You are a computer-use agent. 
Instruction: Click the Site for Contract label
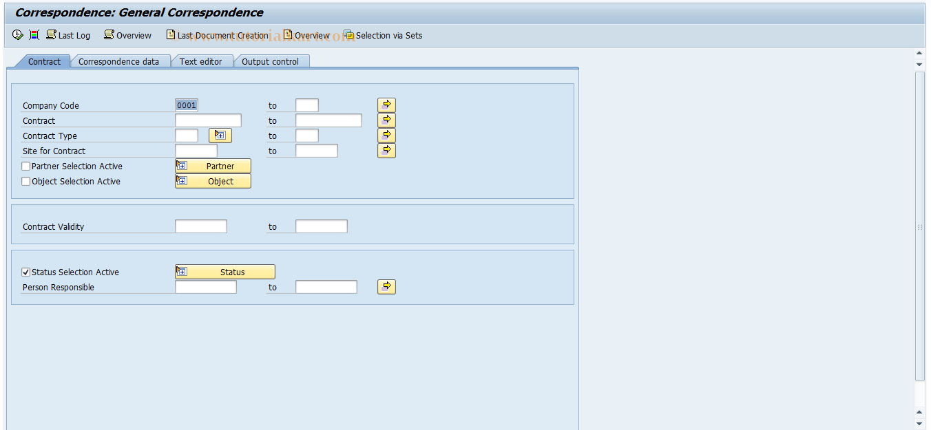pyautogui.click(x=54, y=151)
